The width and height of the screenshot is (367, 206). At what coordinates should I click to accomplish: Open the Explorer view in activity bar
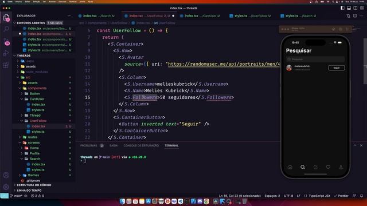pyautogui.click(x=6, y=18)
